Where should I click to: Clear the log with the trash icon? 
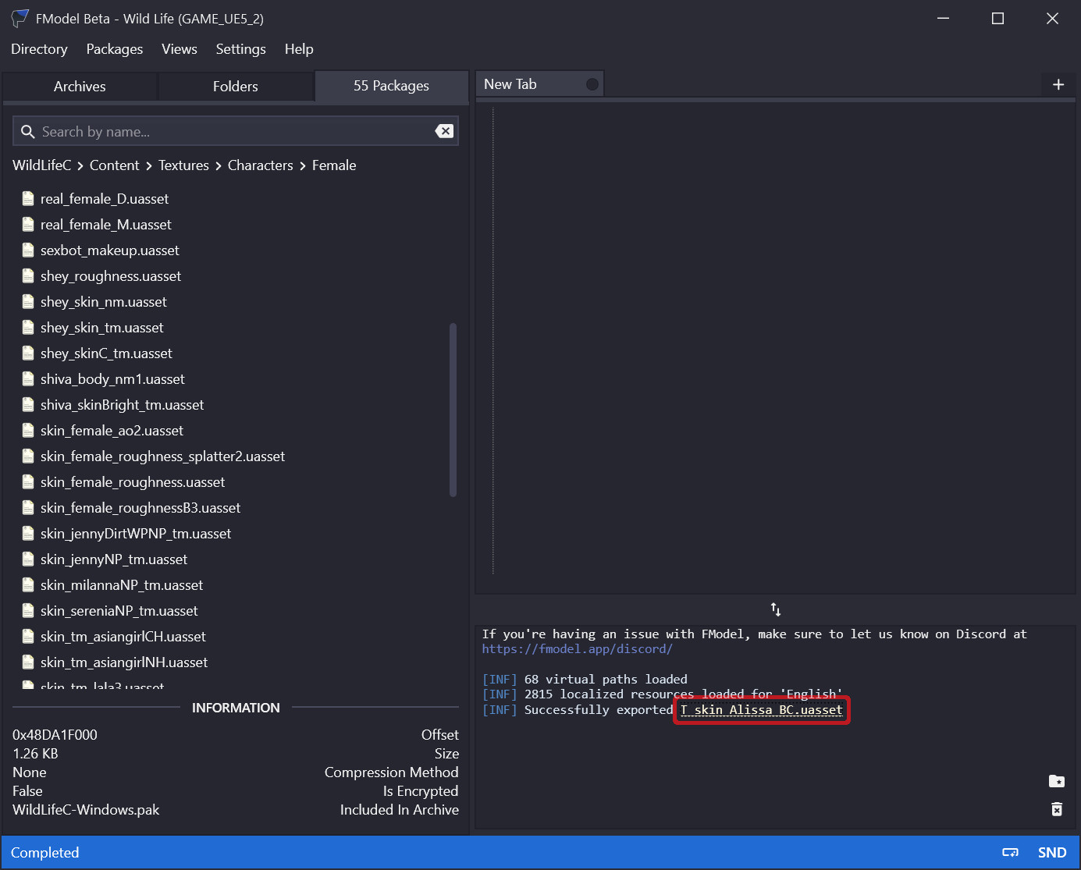click(1057, 809)
